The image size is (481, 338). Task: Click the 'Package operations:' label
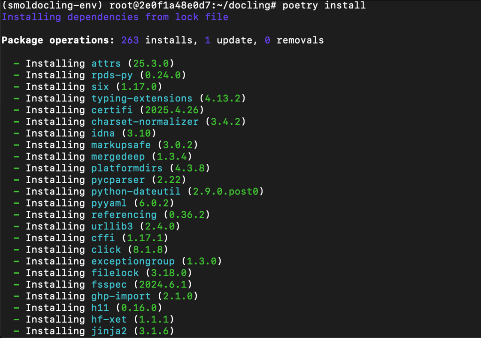(x=58, y=40)
